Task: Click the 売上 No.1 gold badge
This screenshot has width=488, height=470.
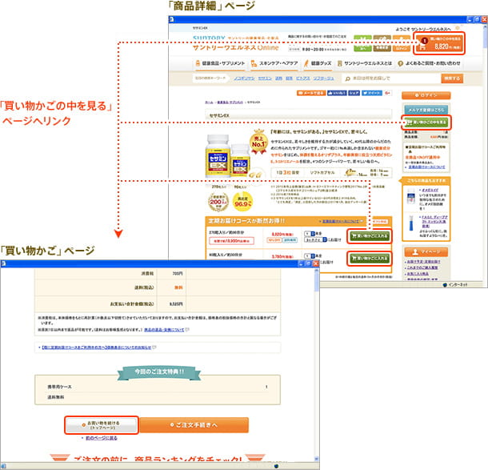Action: [x=258, y=143]
